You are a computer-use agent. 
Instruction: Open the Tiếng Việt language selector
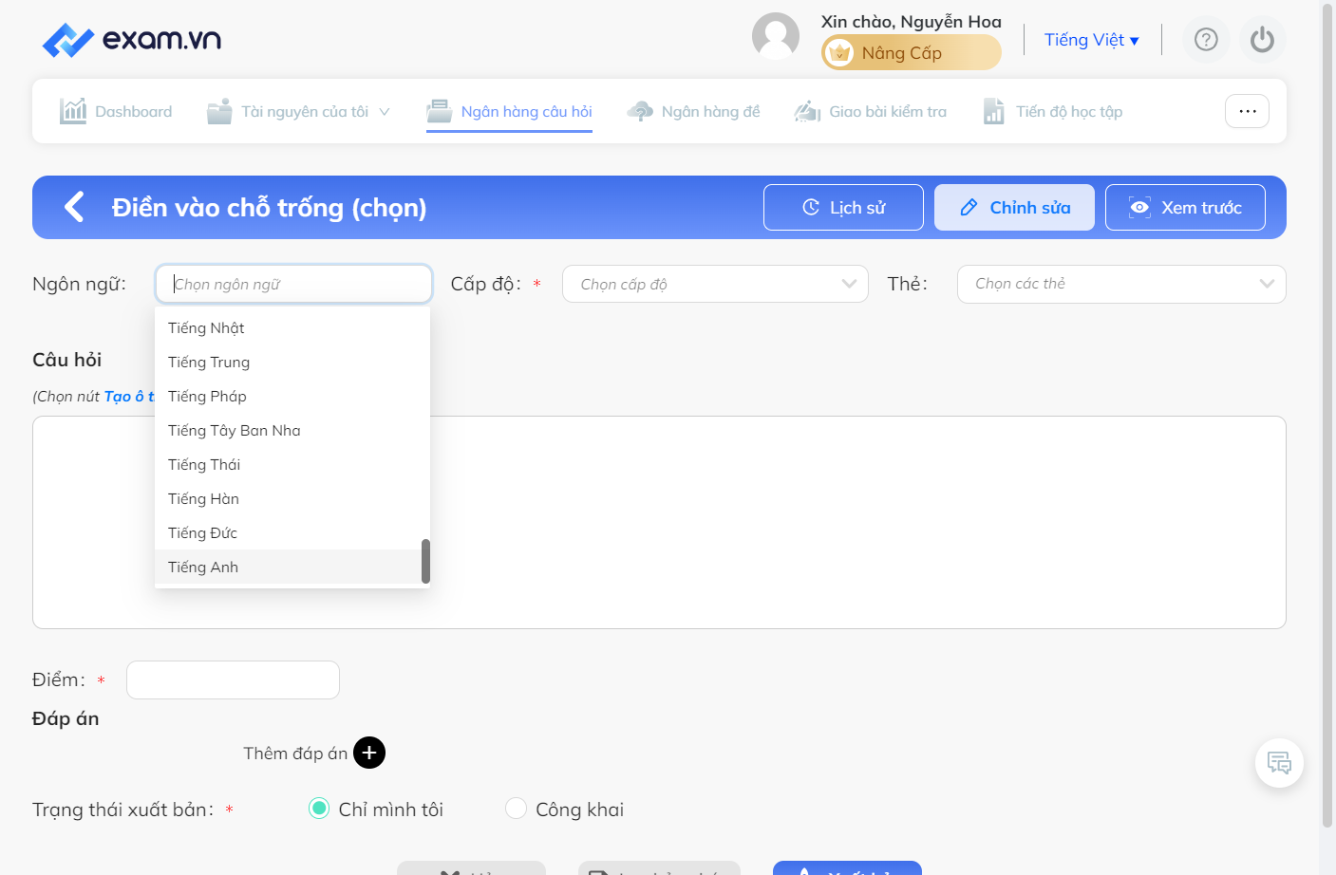(x=1091, y=40)
